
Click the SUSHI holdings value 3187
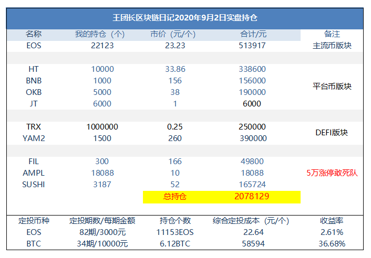[x=102, y=185]
